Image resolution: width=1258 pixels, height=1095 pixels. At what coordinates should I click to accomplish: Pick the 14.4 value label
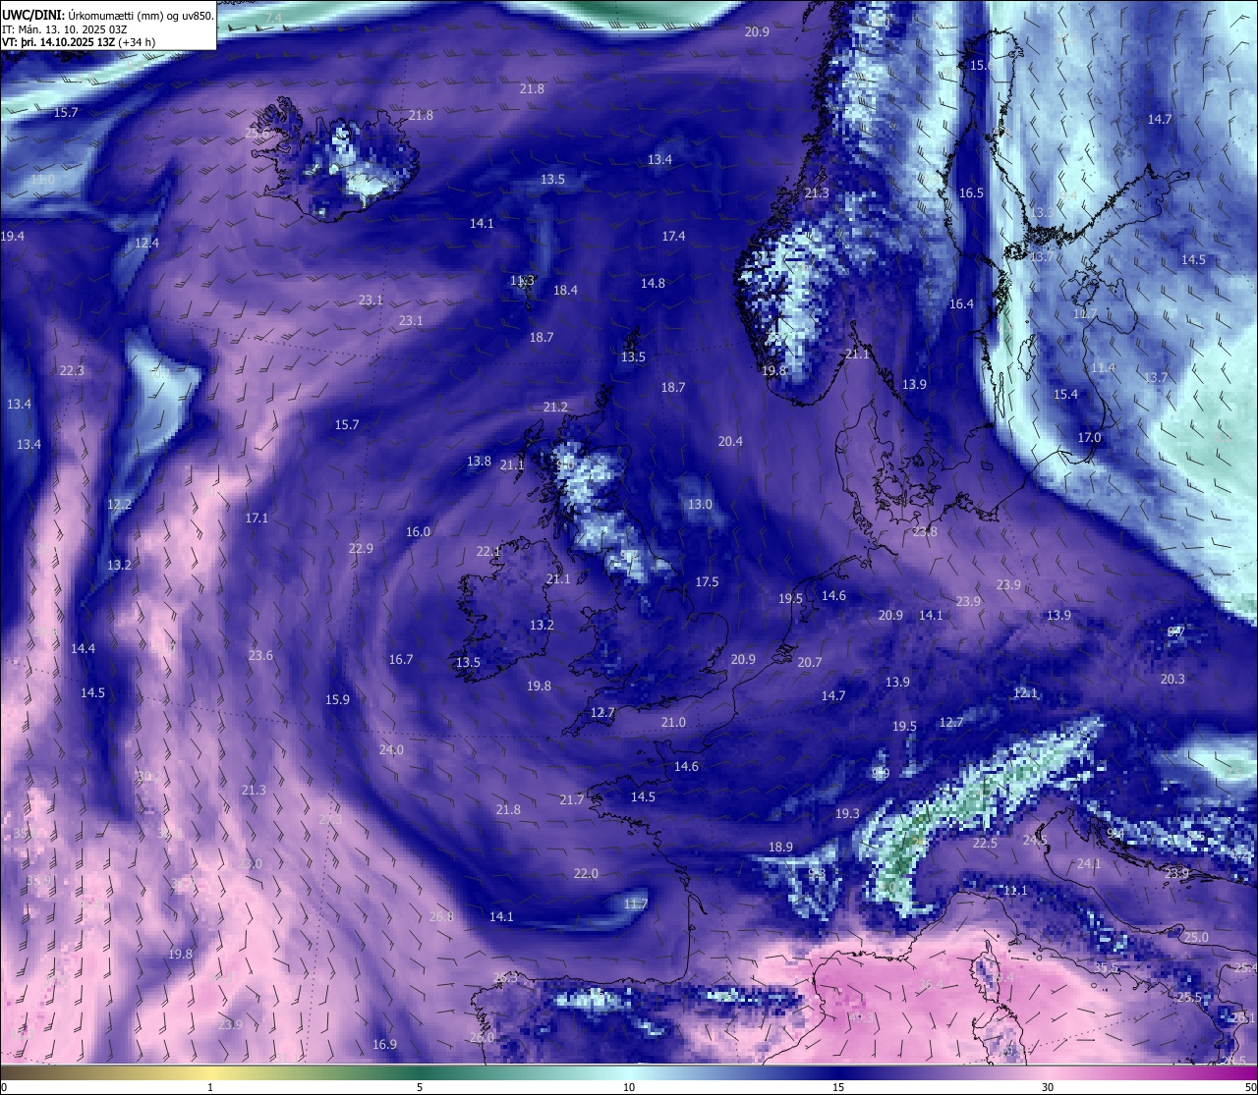click(83, 649)
